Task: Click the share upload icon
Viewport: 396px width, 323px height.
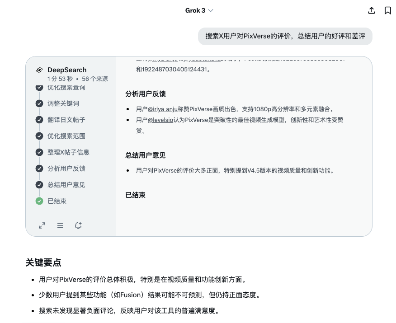Action: coord(372,10)
